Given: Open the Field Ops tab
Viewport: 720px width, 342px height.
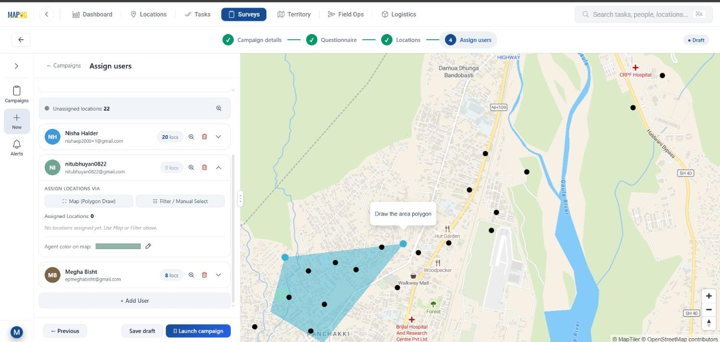Looking at the screenshot, I should (346, 14).
